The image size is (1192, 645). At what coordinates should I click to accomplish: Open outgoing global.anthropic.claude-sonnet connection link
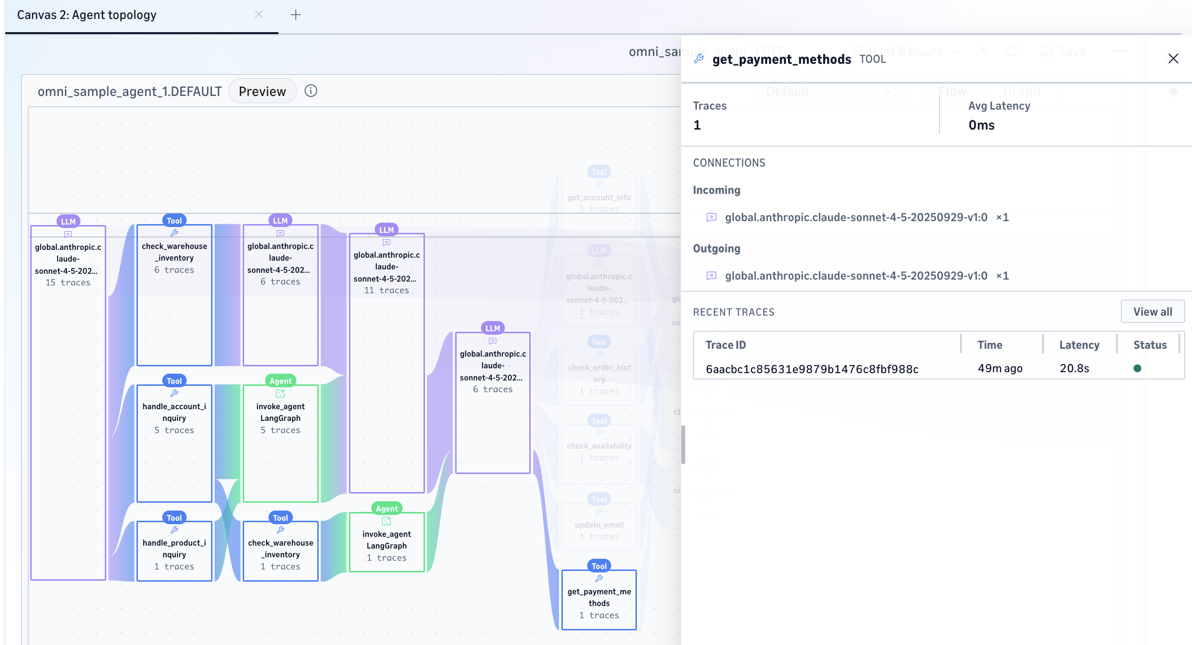click(x=856, y=276)
